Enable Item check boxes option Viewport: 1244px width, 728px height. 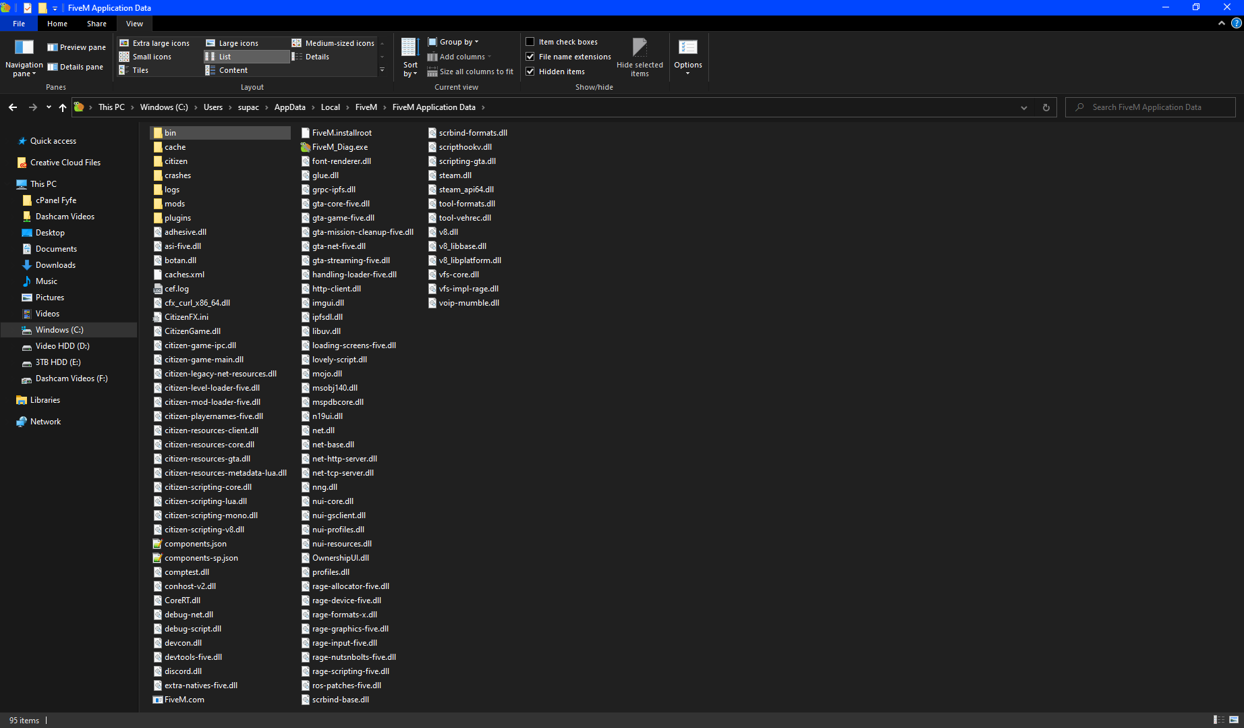[x=530, y=42]
